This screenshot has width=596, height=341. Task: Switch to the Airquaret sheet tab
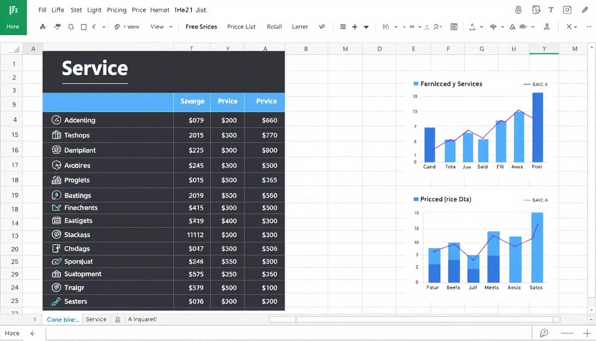coord(142,319)
